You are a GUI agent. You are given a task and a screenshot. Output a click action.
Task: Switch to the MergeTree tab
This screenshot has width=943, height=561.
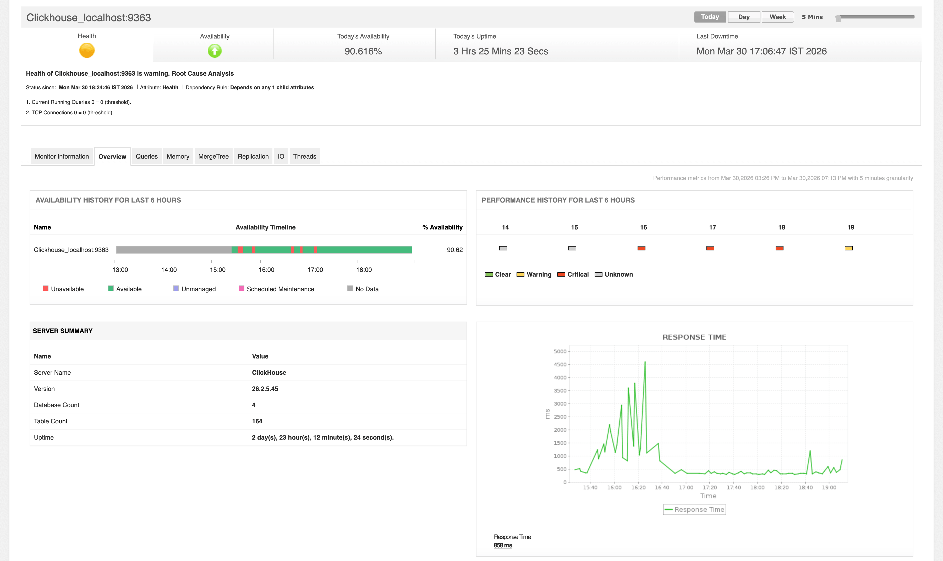[x=213, y=156]
